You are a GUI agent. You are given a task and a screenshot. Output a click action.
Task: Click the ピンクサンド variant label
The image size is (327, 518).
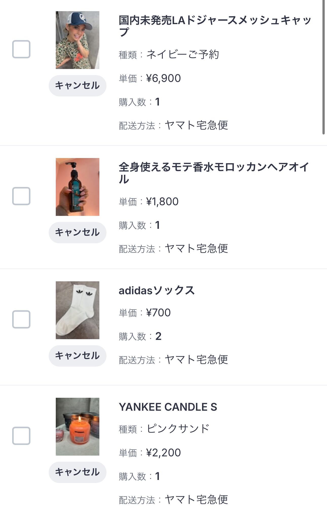[178, 429]
